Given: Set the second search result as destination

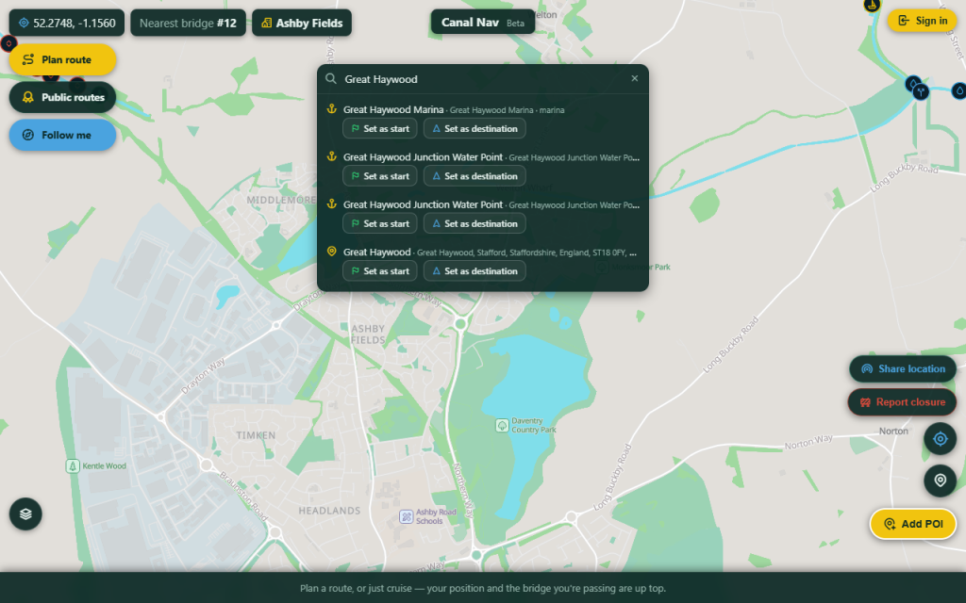Looking at the screenshot, I should pos(475,176).
